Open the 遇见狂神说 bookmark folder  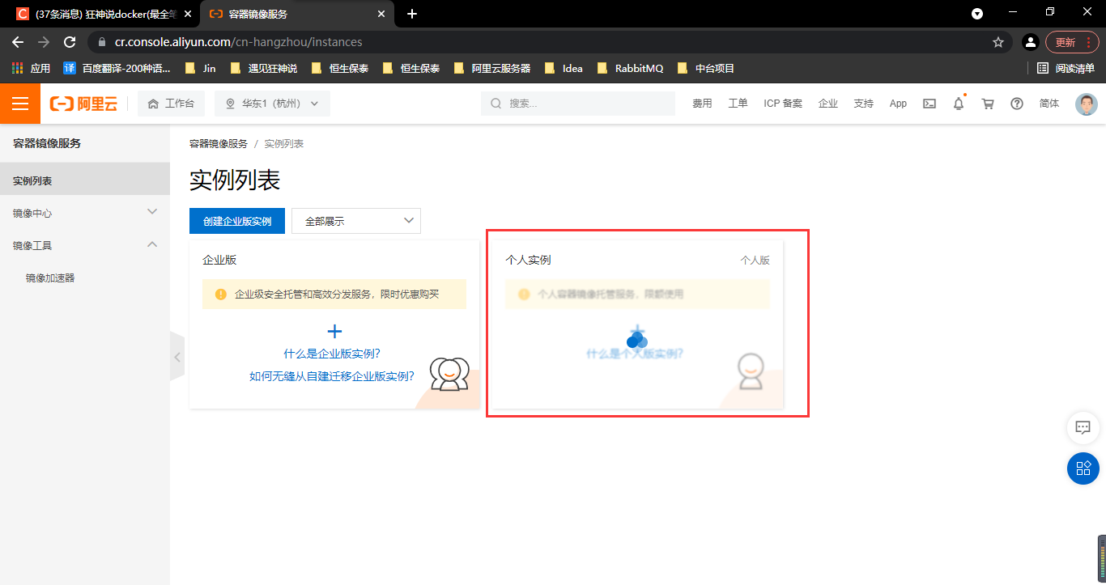264,68
